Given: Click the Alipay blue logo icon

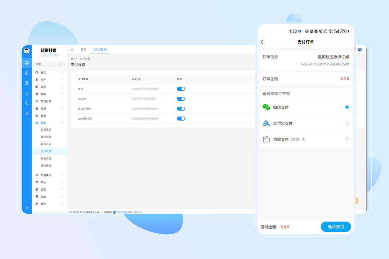Looking at the screenshot, I should tap(266, 123).
